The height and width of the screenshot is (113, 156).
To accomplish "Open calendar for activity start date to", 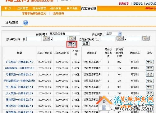I will click(72, 38).
